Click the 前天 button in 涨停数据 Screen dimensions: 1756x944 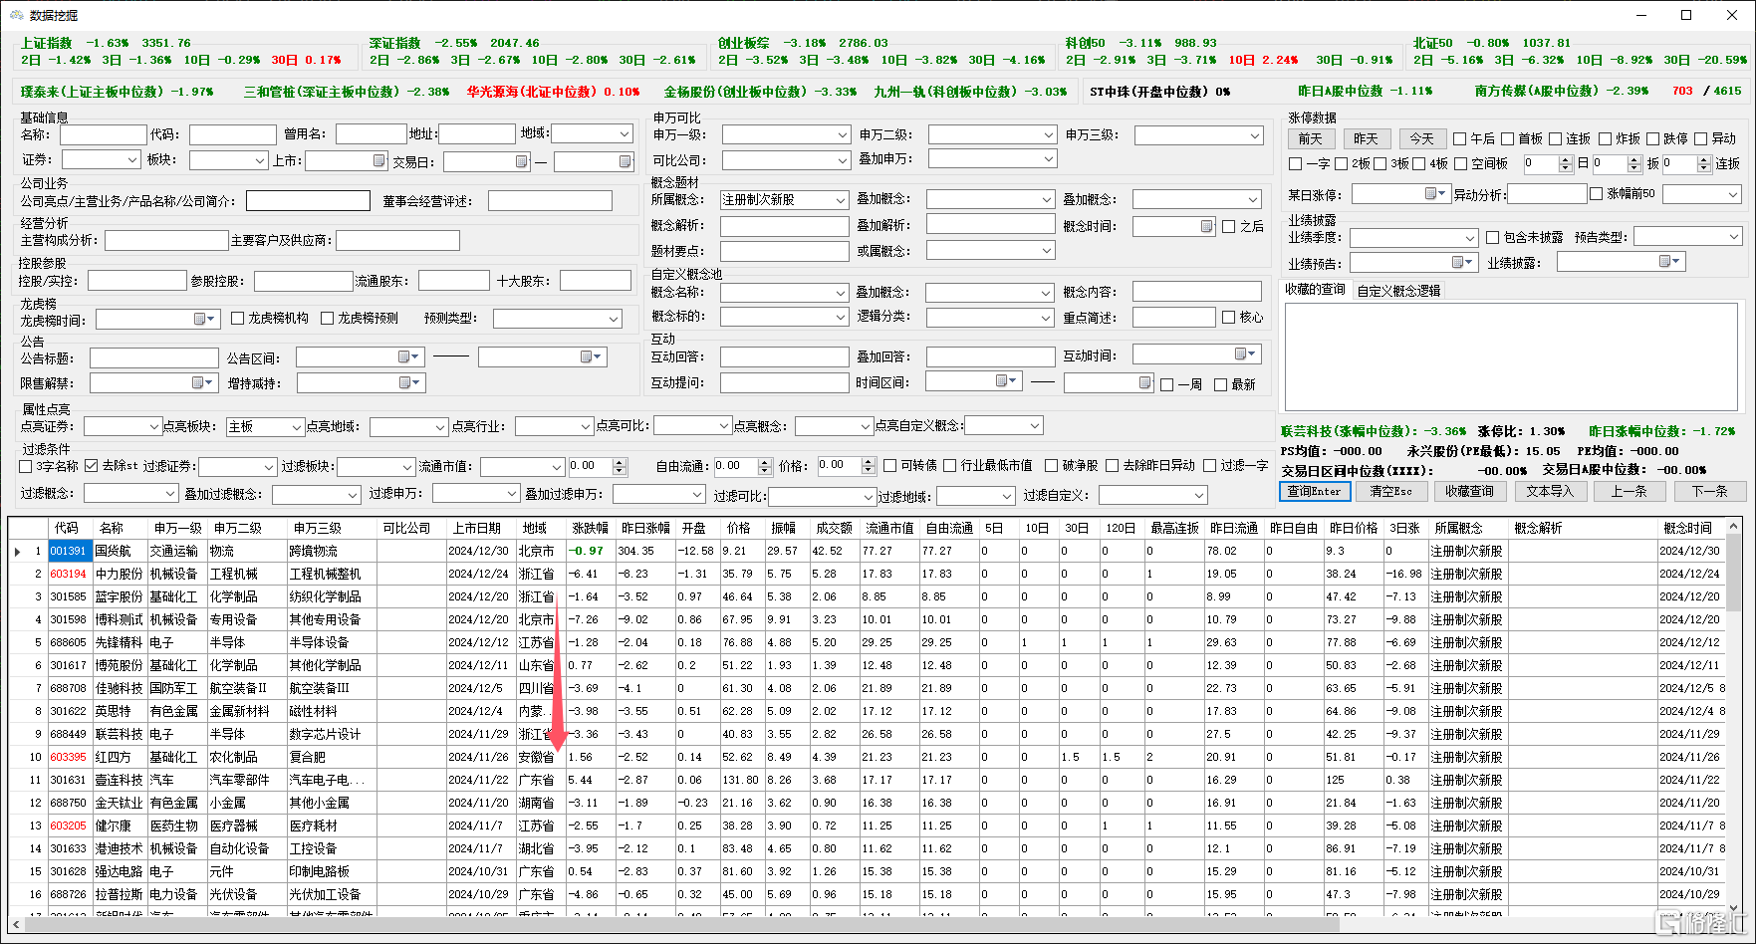pos(1310,138)
